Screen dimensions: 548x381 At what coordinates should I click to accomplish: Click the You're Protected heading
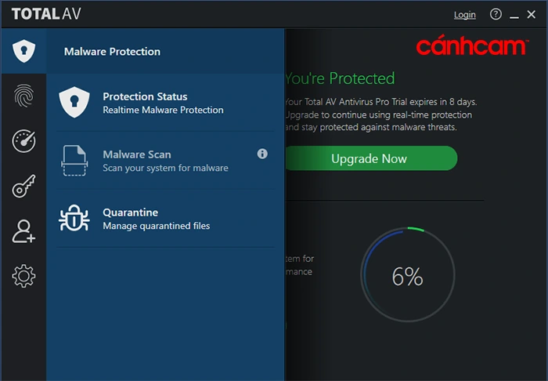pyautogui.click(x=340, y=78)
